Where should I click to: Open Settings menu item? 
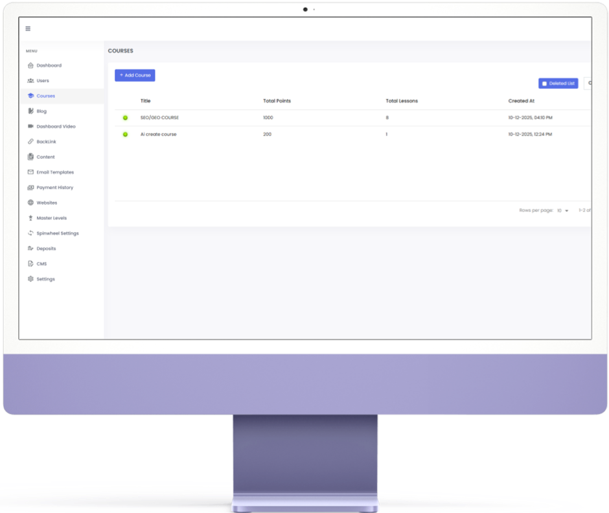point(62,279)
